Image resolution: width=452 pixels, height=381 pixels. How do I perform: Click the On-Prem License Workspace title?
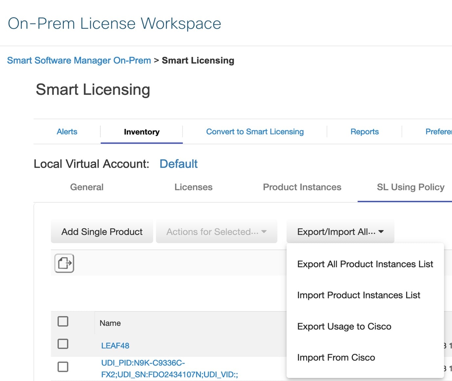[x=114, y=24]
